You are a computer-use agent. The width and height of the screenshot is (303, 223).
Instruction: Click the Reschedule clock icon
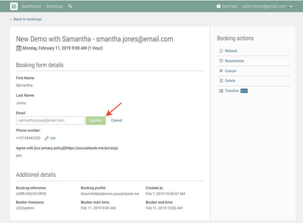(x=221, y=61)
